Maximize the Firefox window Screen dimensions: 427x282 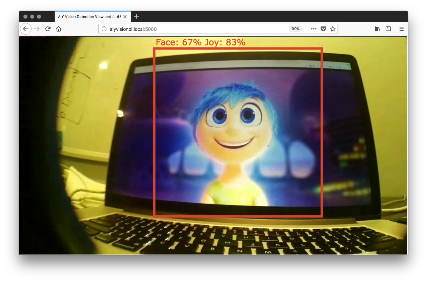click(x=39, y=17)
